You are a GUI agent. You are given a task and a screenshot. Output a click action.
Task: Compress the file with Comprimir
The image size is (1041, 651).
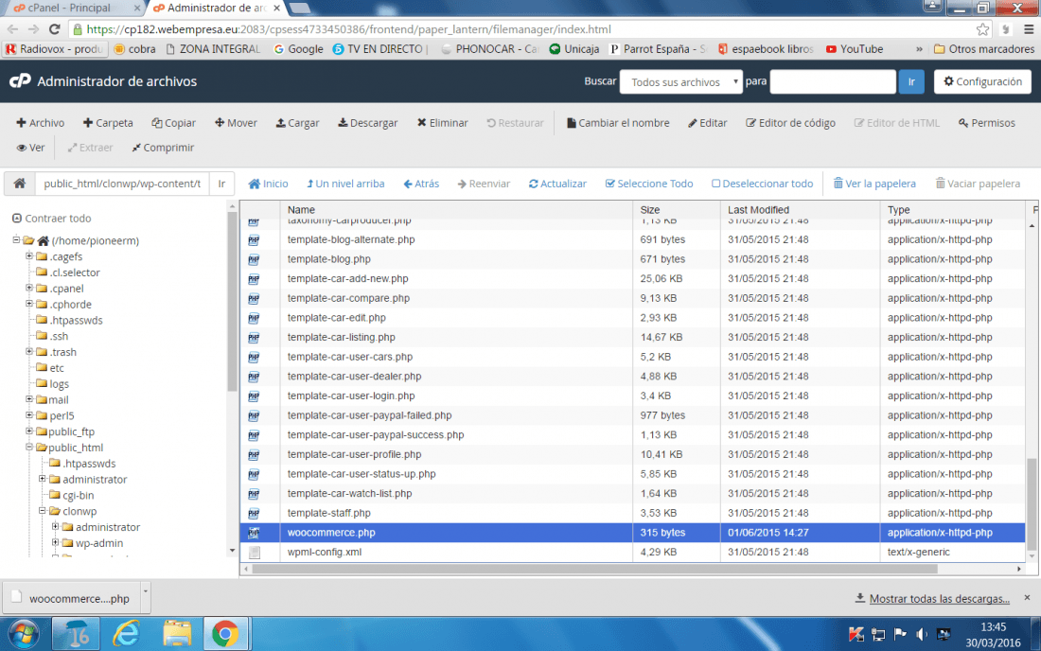point(163,148)
